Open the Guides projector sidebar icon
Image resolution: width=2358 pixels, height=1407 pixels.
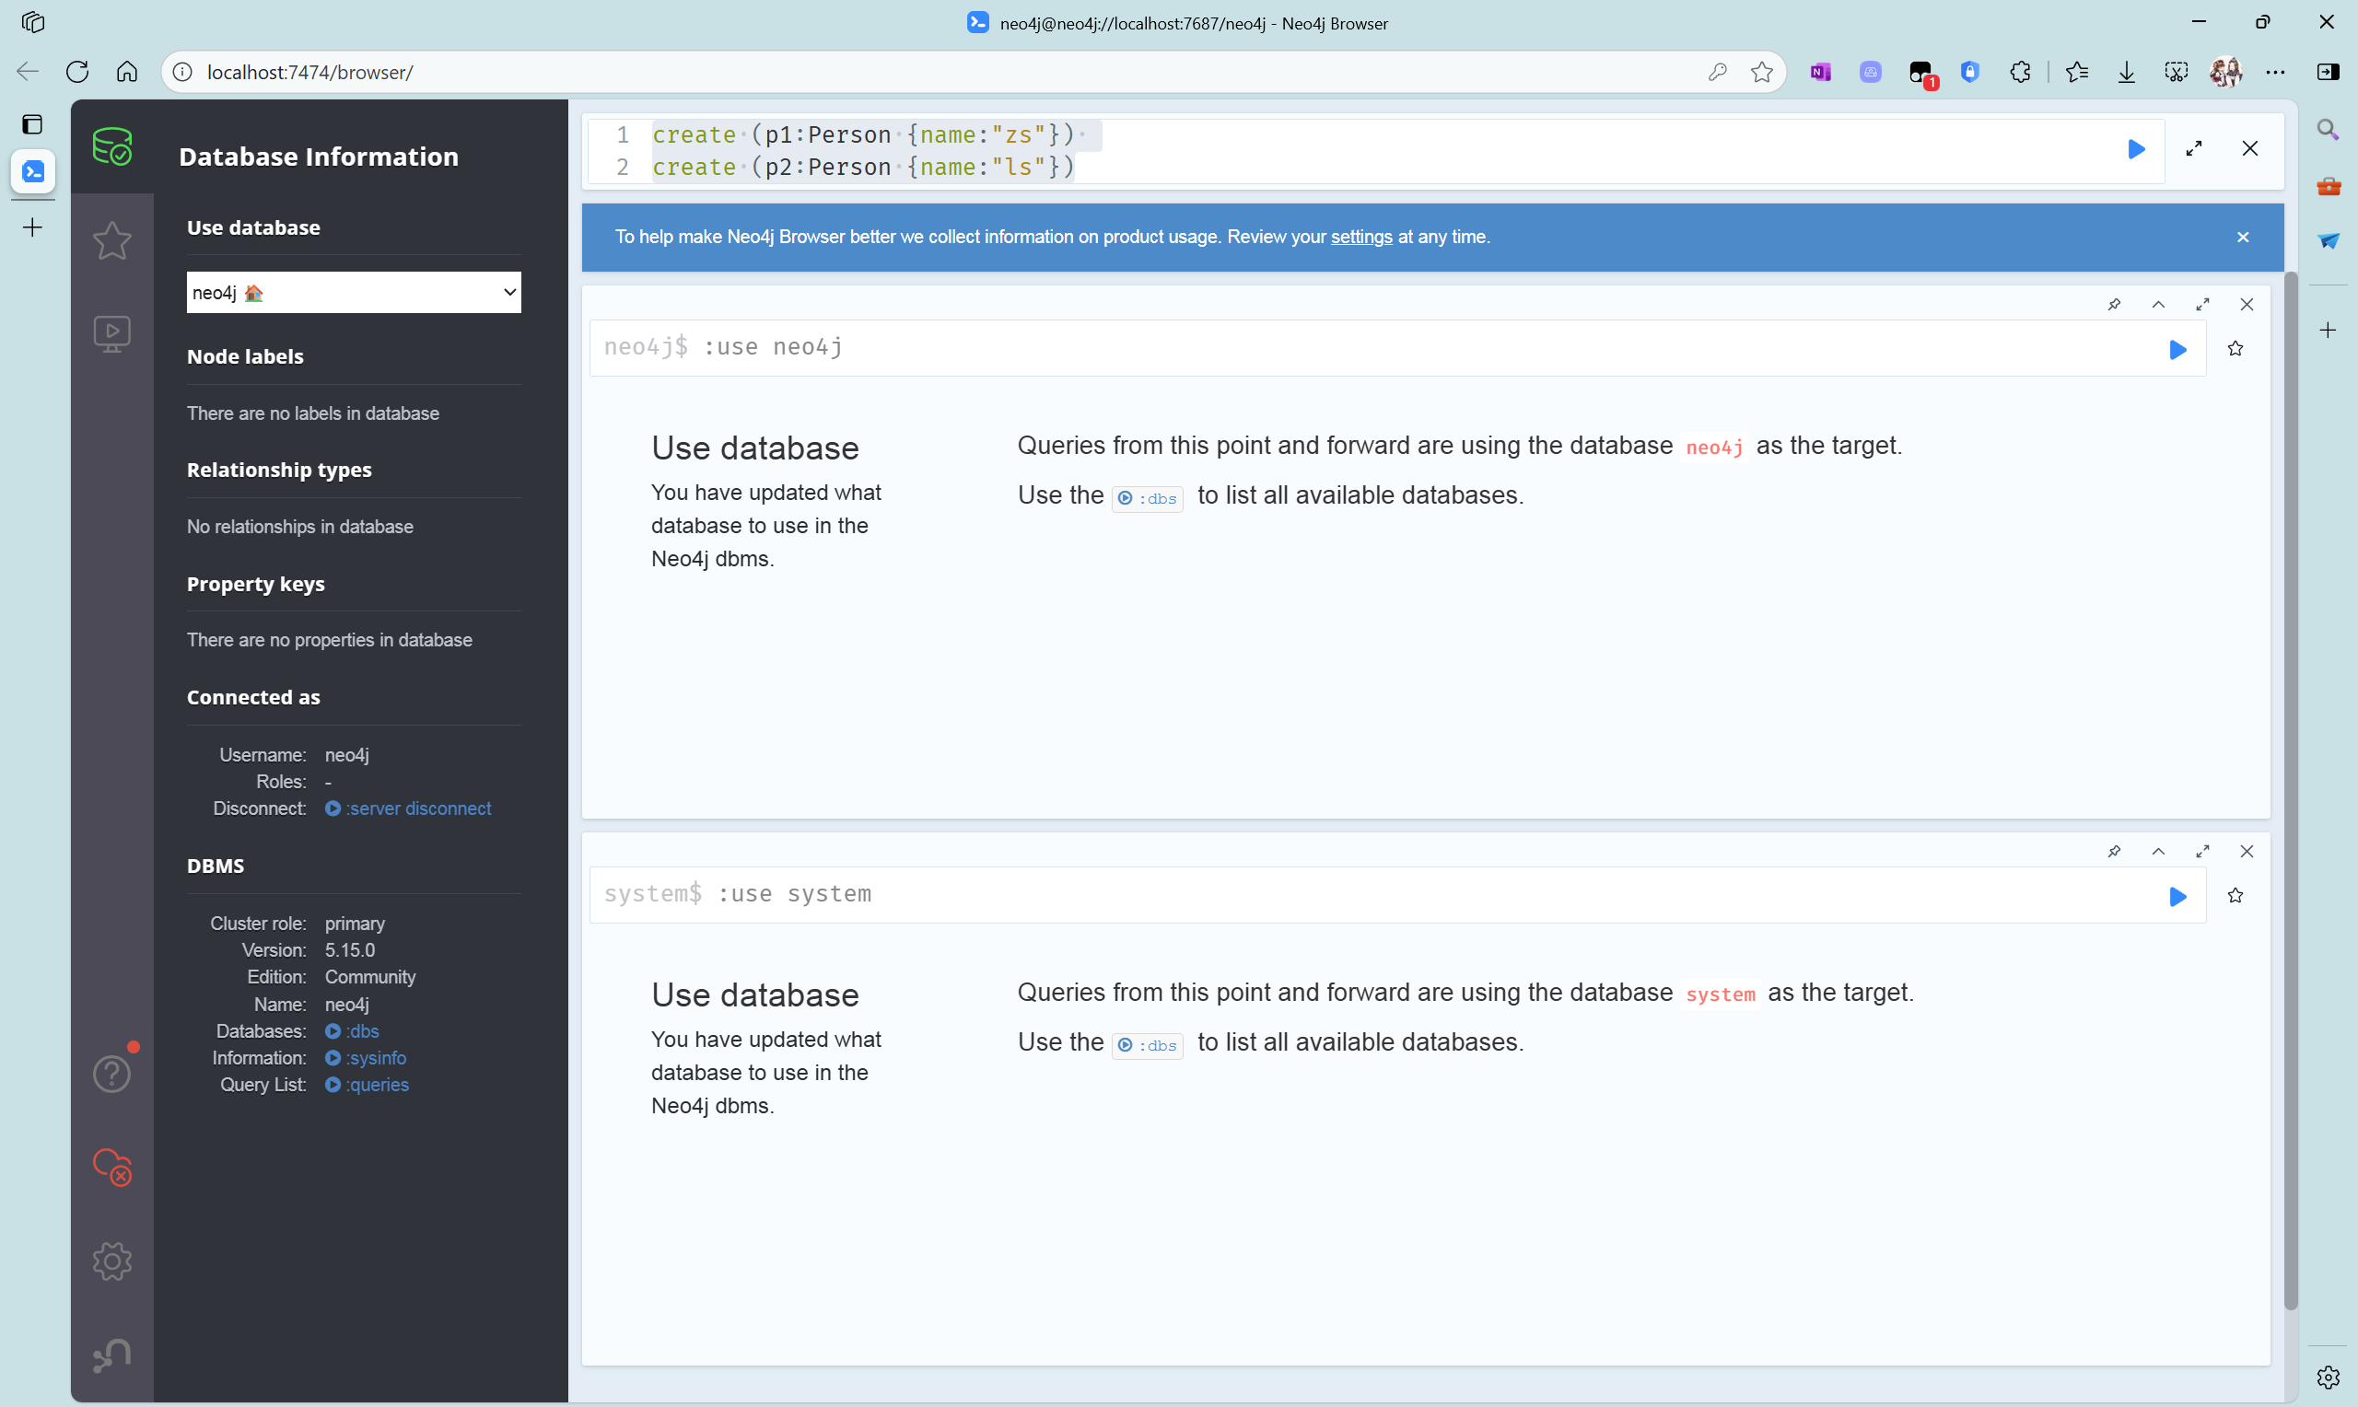(111, 333)
